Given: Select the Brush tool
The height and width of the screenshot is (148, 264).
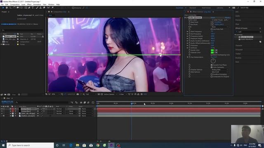Looking at the screenshot, I should tap(37, 8).
